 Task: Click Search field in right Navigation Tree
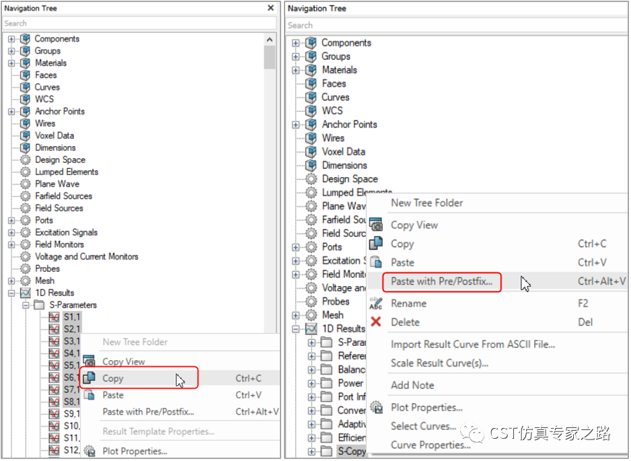click(x=456, y=25)
